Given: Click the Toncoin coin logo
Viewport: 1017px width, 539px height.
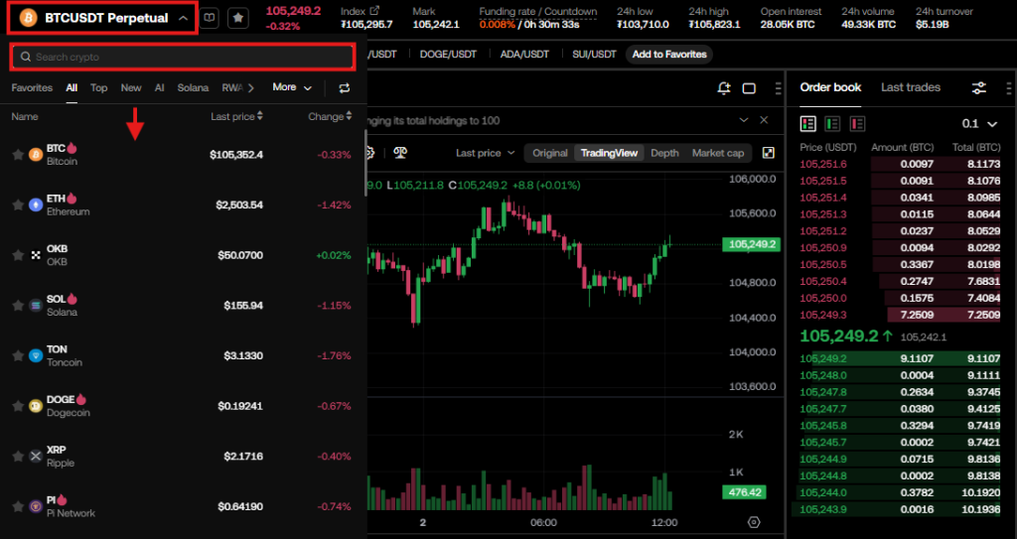Looking at the screenshot, I should tap(36, 355).
